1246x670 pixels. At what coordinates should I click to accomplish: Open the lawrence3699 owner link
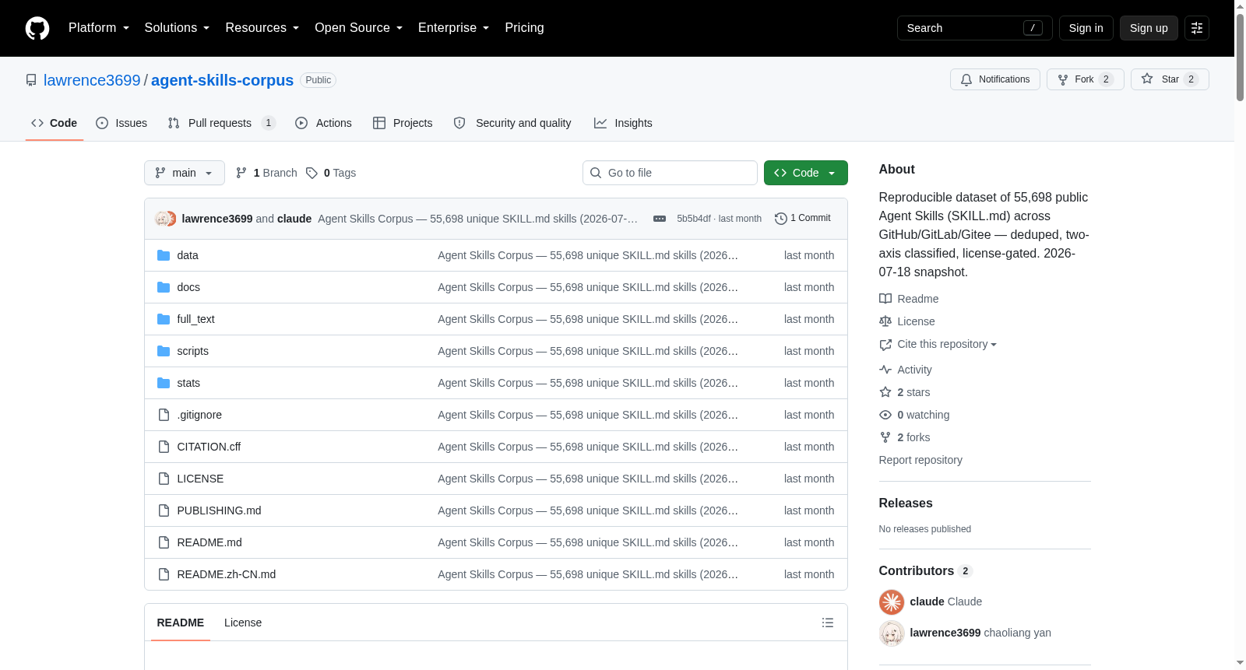[92, 80]
